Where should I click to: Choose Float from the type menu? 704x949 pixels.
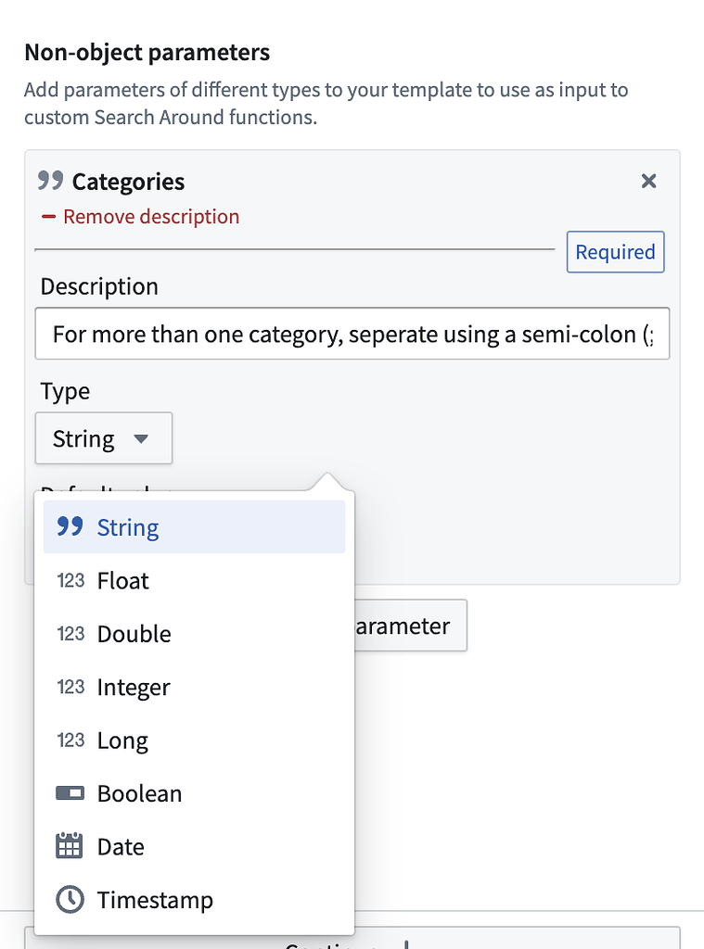tap(123, 581)
